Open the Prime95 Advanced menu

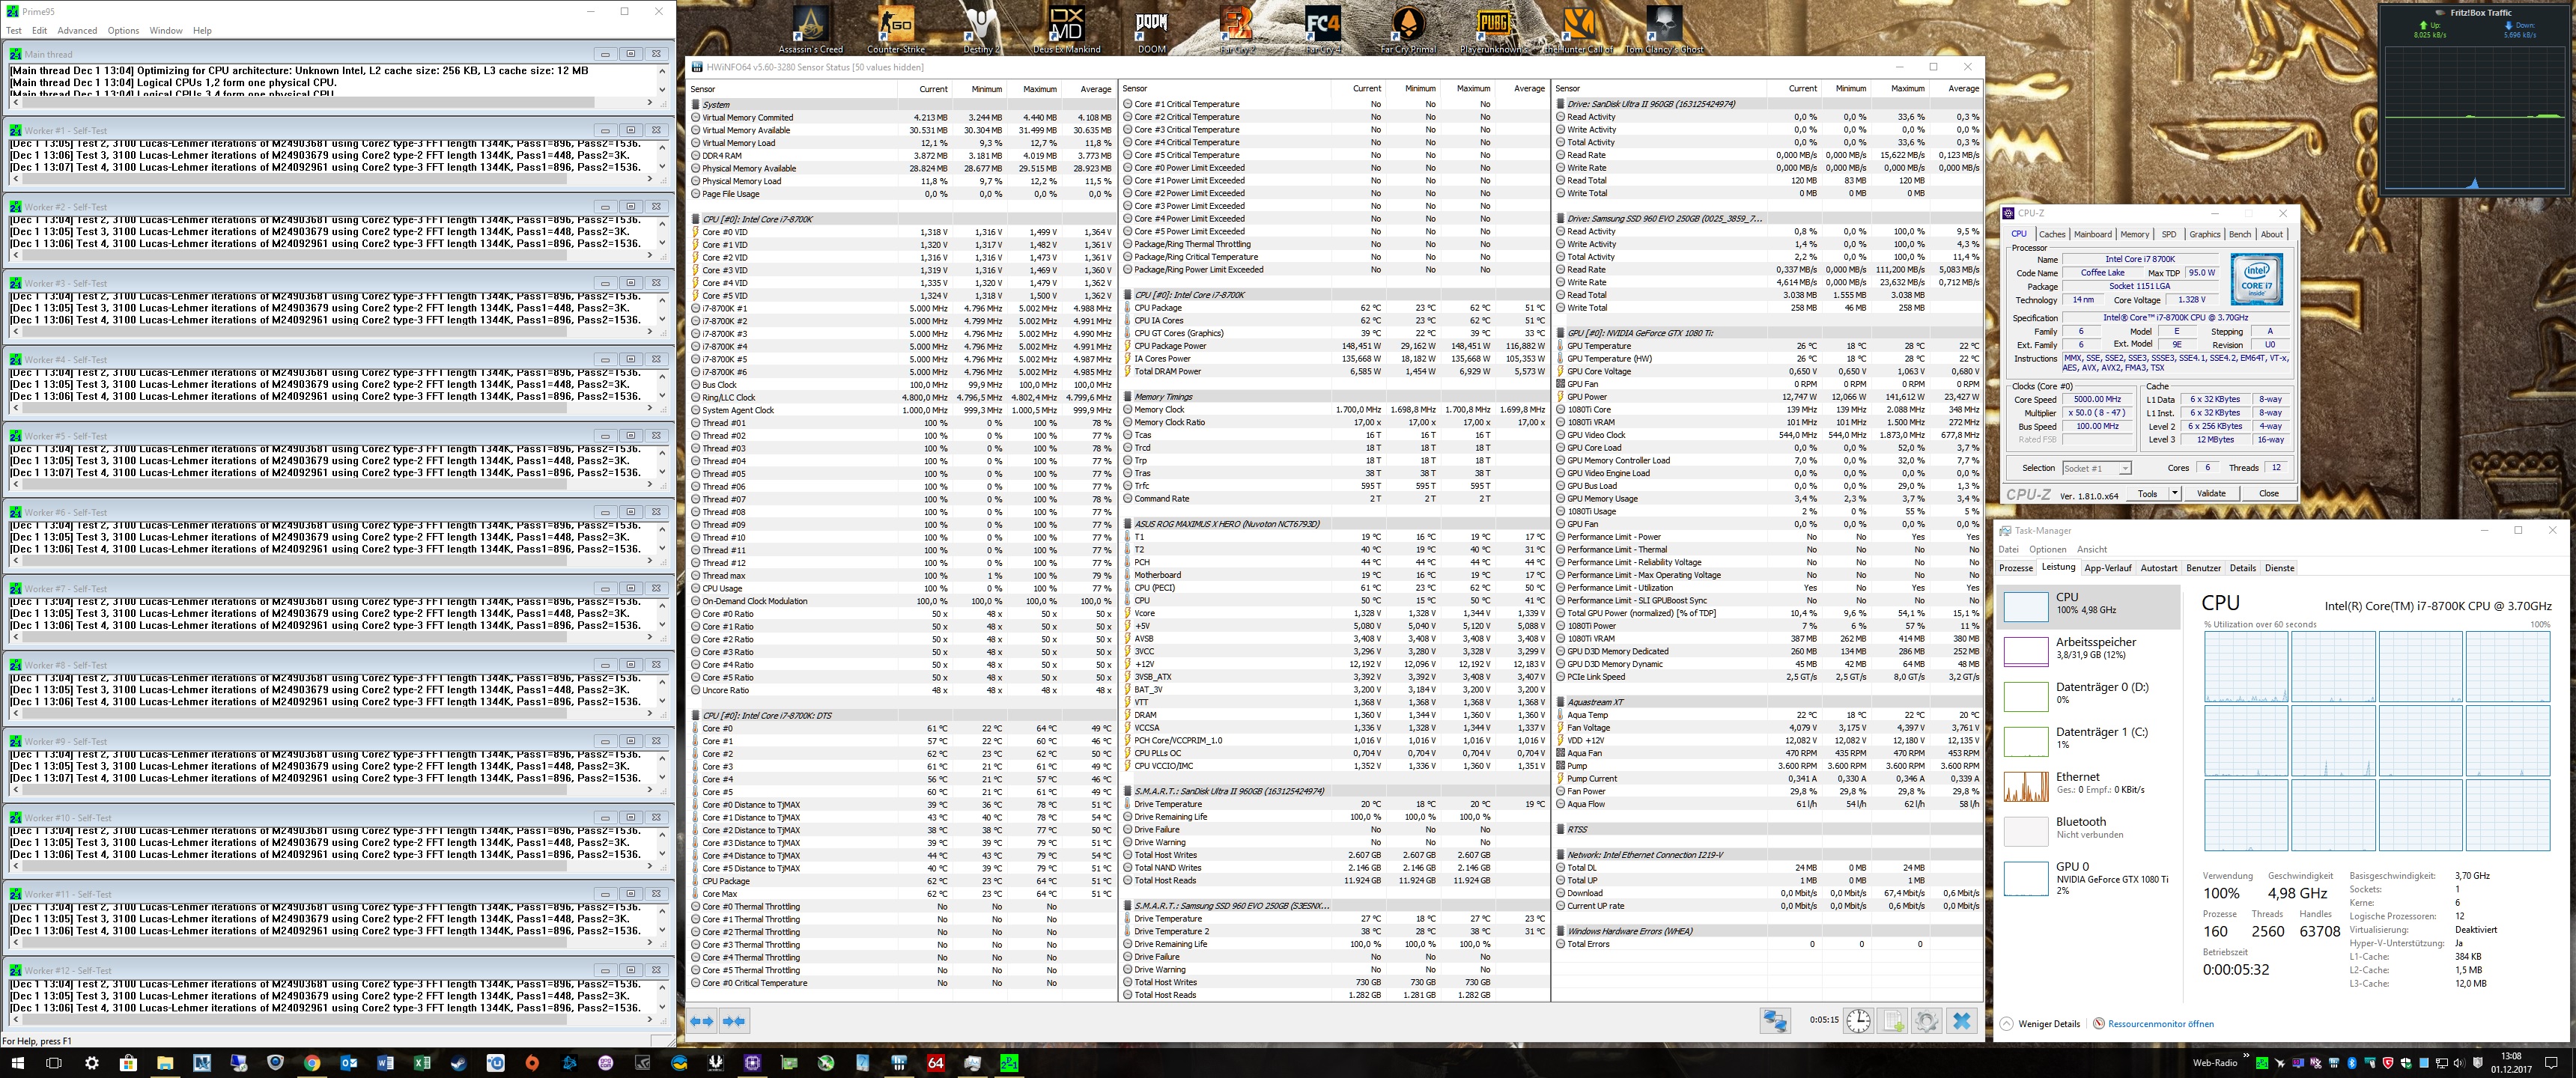pos(77,30)
